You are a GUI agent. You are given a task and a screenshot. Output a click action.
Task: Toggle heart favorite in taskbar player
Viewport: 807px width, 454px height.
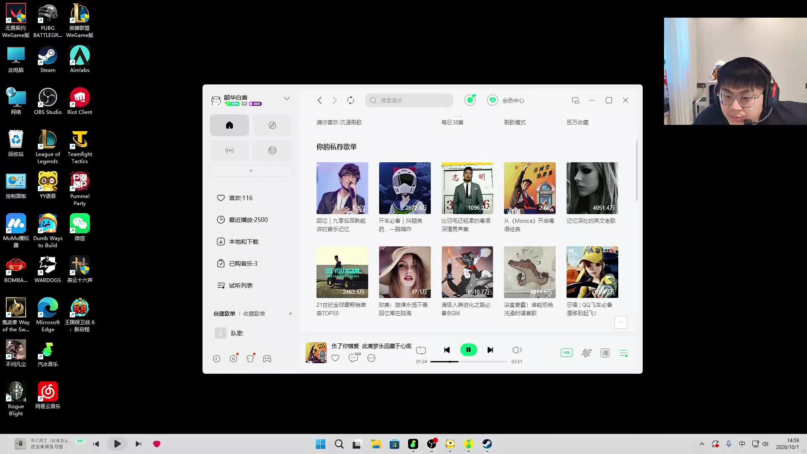click(157, 444)
